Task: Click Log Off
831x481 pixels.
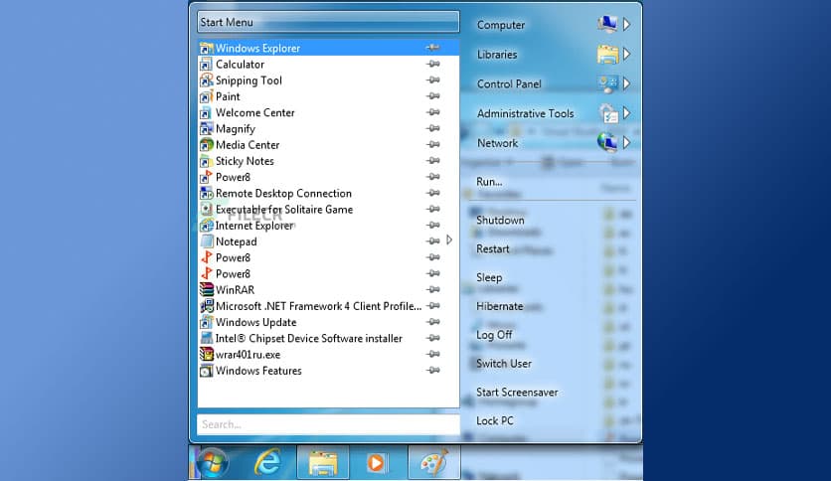Action: coord(494,335)
